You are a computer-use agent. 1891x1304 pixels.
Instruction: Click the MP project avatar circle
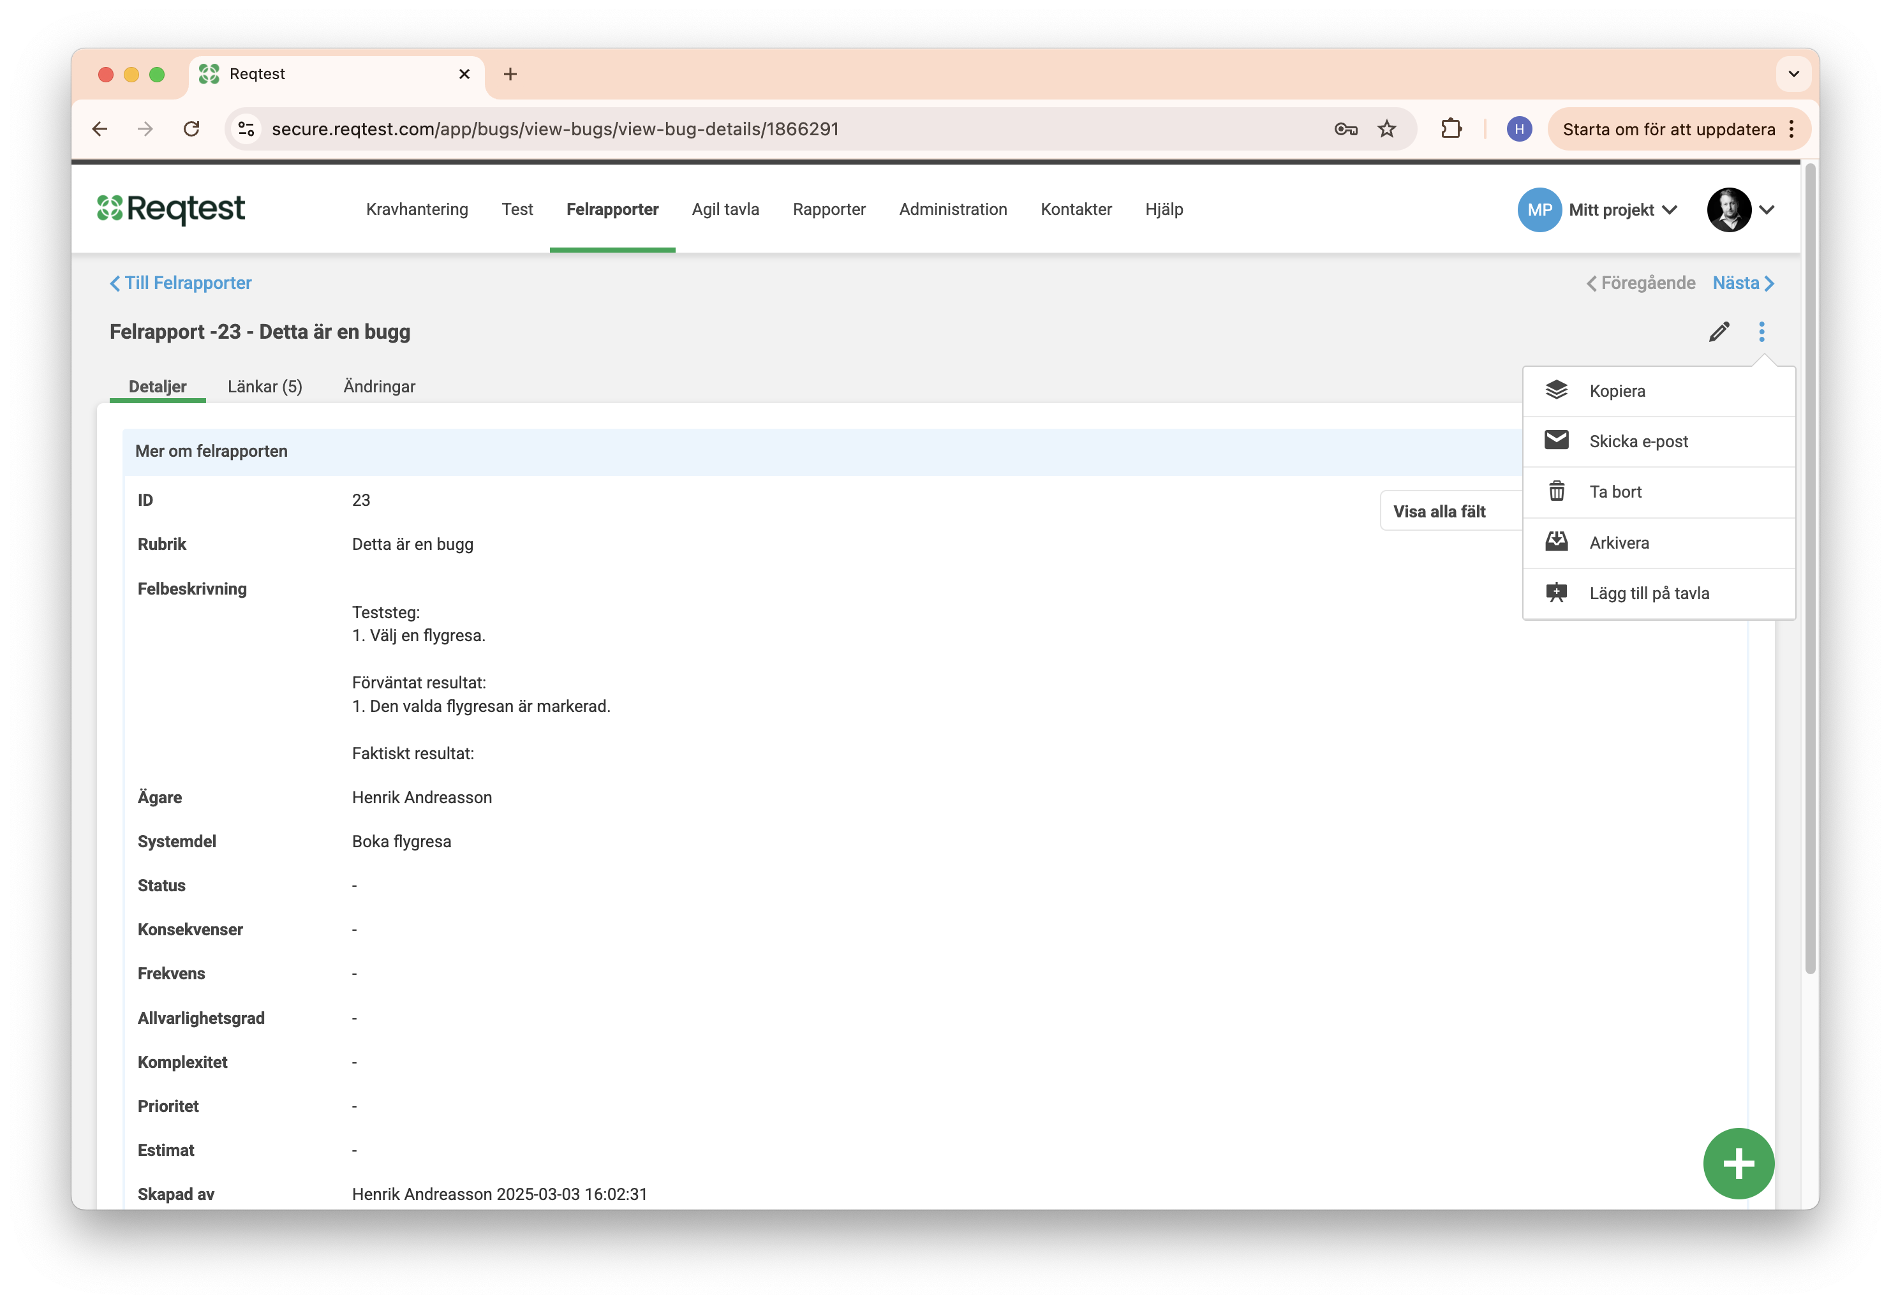tap(1539, 210)
